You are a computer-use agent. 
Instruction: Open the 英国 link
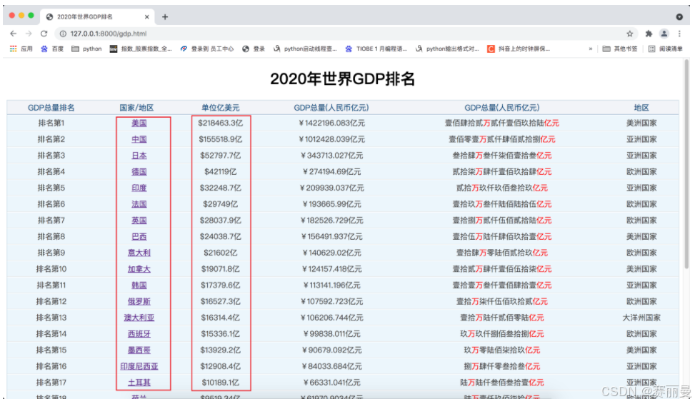tap(139, 220)
